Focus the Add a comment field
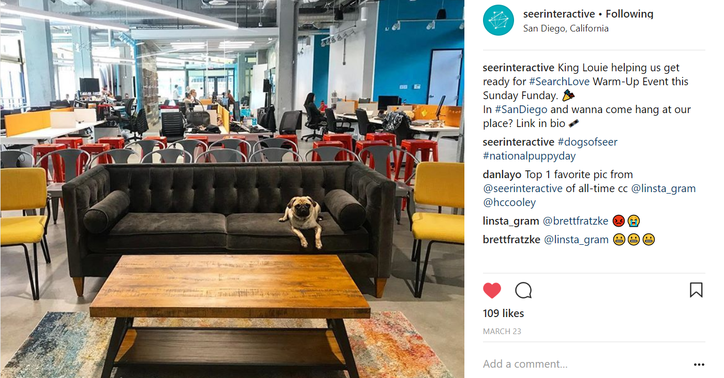724x378 pixels. 584,364
